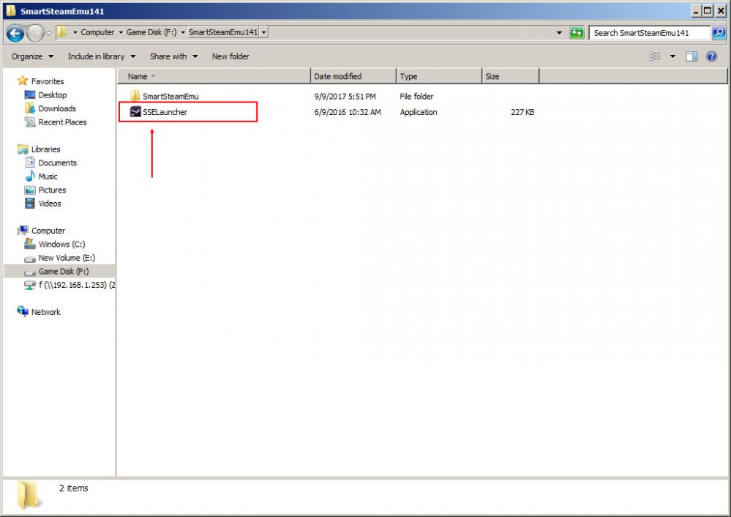Select Game Disk (F:) breadcrumb

click(x=151, y=32)
